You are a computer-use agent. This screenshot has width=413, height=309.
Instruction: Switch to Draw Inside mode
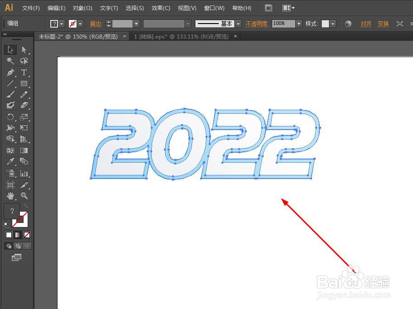(27, 246)
